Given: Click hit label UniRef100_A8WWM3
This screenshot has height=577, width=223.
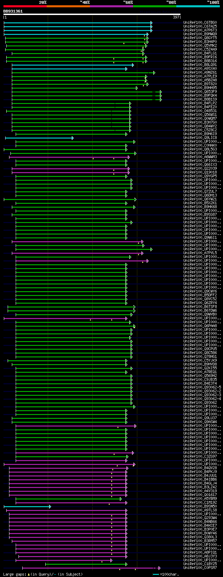Looking at the screenshot, I should point(200,157).
